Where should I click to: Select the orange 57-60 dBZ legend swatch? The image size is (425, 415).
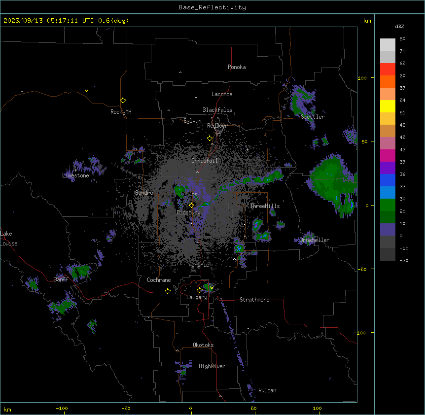click(x=388, y=81)
